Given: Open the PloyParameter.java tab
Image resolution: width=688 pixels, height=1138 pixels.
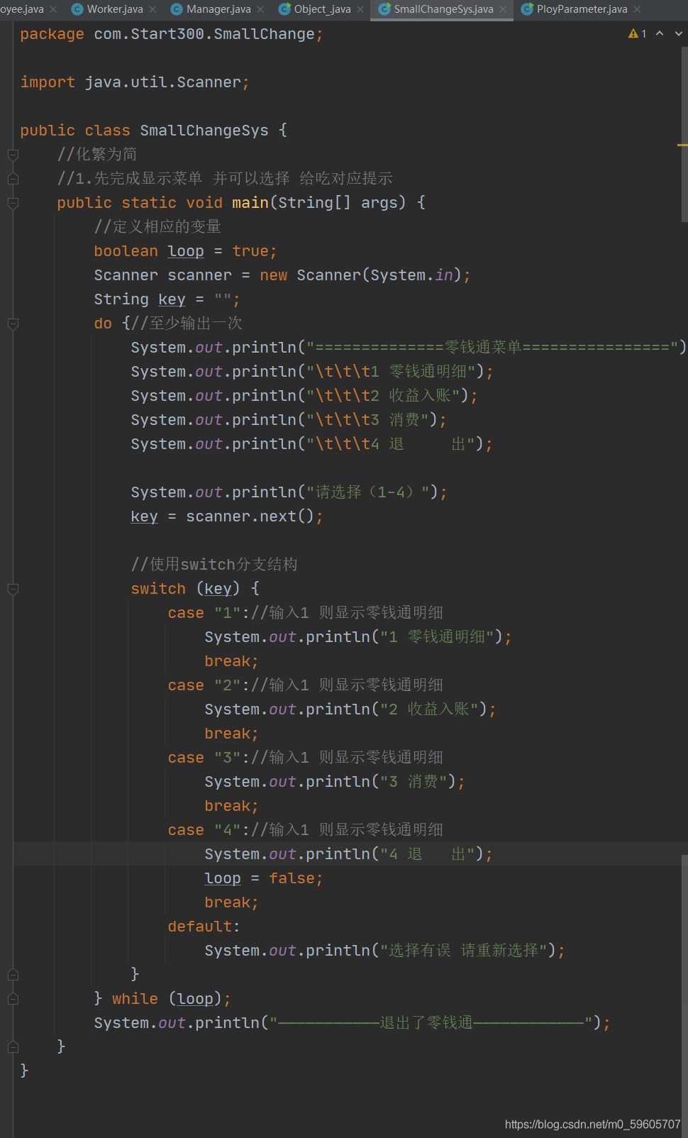Looking at the screenshot, I should tap(582, 9).
